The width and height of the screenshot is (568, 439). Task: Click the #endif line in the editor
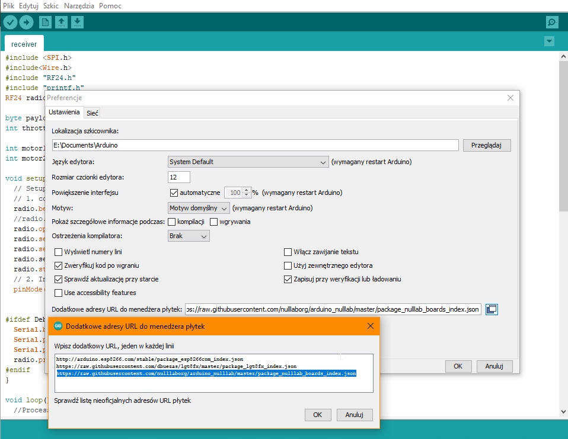[x=18, y=370]
